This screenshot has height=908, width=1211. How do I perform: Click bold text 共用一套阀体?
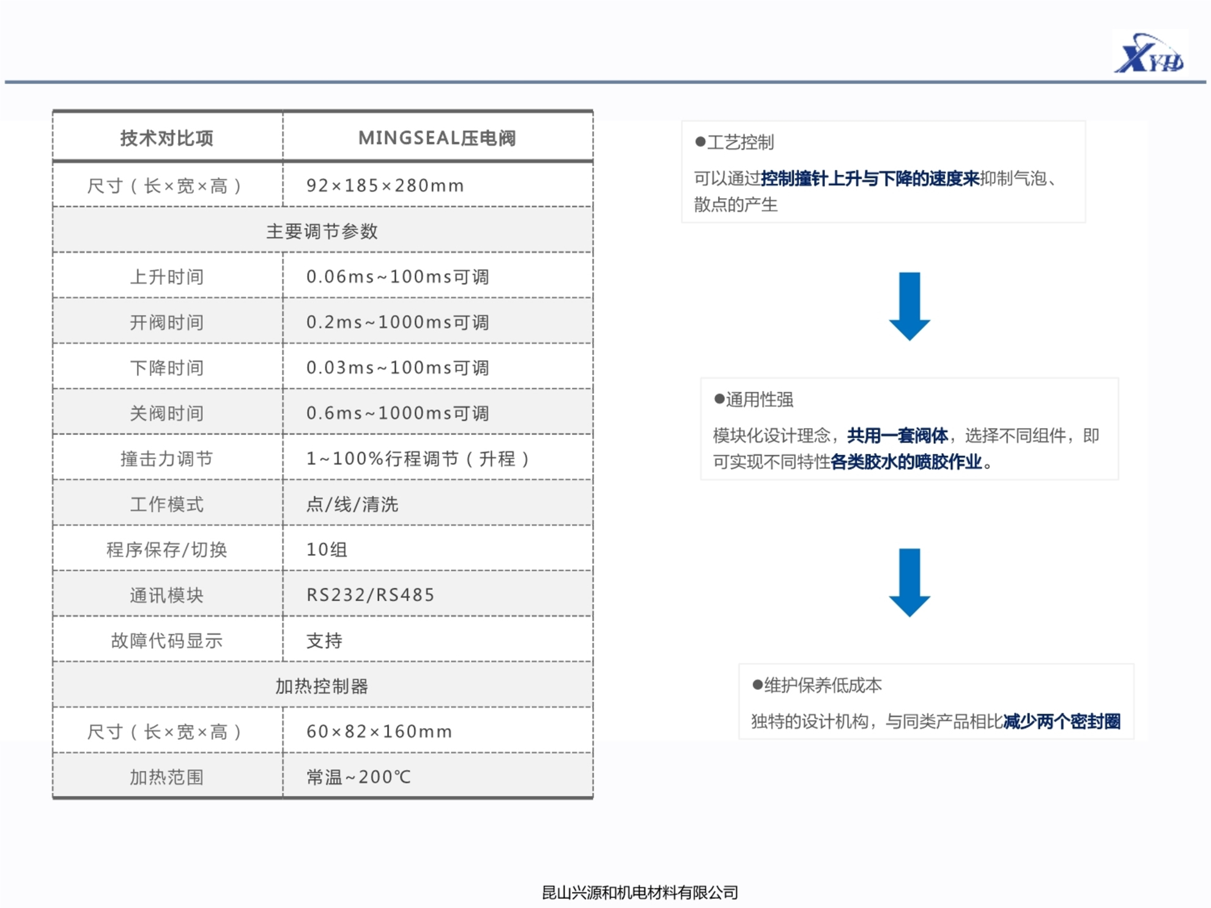pyautogui.click(x=897, y=436)
